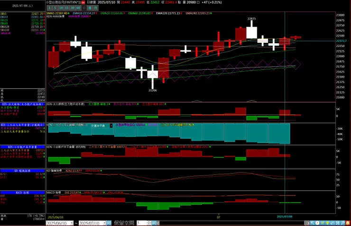Click the sixth blue bottom toolbar icon
The height and width of the screenshot is (226, 351).
click(338, 223)
